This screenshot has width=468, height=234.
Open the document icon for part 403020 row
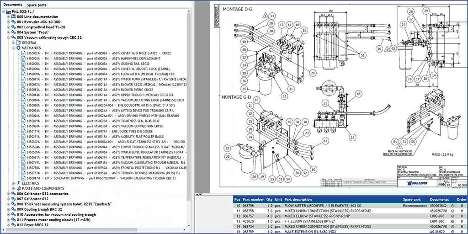tap(452, 222)
